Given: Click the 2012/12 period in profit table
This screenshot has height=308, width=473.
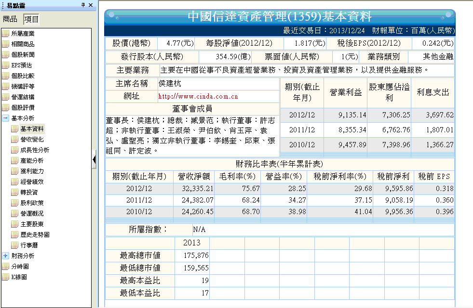Looking at the screenshot, I should [x=302, y=115].
